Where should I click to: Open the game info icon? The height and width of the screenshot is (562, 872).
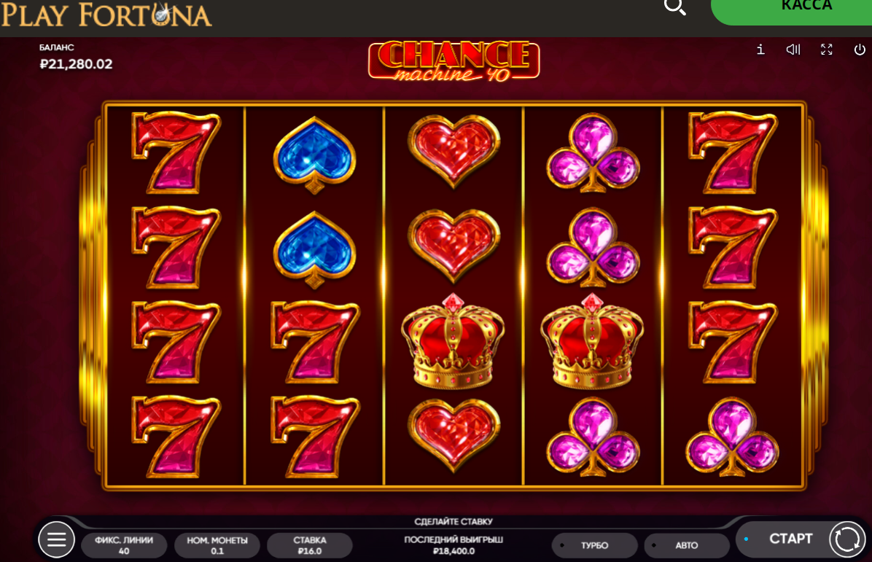760,50
